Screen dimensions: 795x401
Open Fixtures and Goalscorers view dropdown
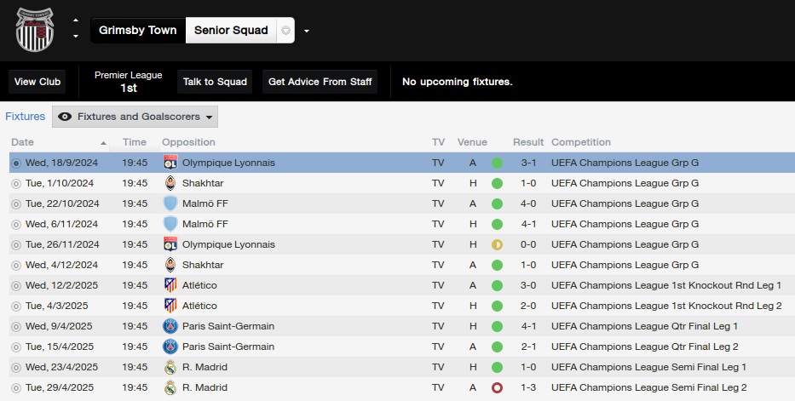[135, 117]
